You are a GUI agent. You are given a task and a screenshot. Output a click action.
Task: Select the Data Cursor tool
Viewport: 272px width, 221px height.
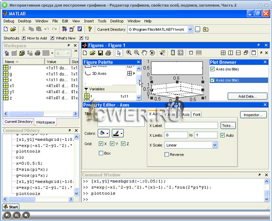tap(162, 52)
